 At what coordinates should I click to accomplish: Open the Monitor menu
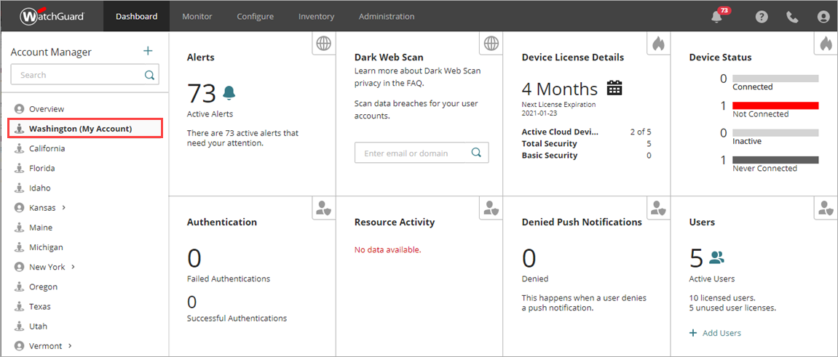tap(197, 17)
